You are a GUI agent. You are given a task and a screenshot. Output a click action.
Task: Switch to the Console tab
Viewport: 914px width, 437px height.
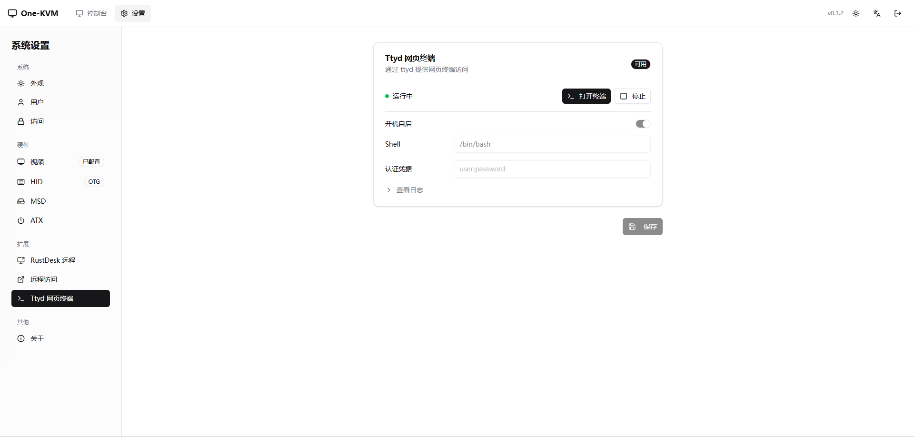click(91, 13)
